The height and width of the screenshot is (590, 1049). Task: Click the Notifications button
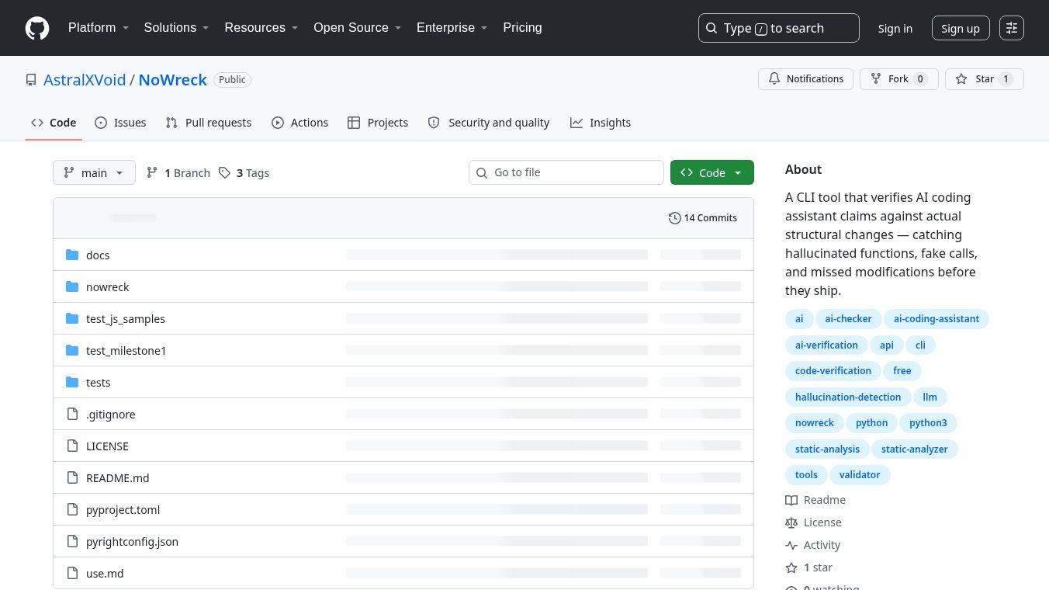point(806,79)
